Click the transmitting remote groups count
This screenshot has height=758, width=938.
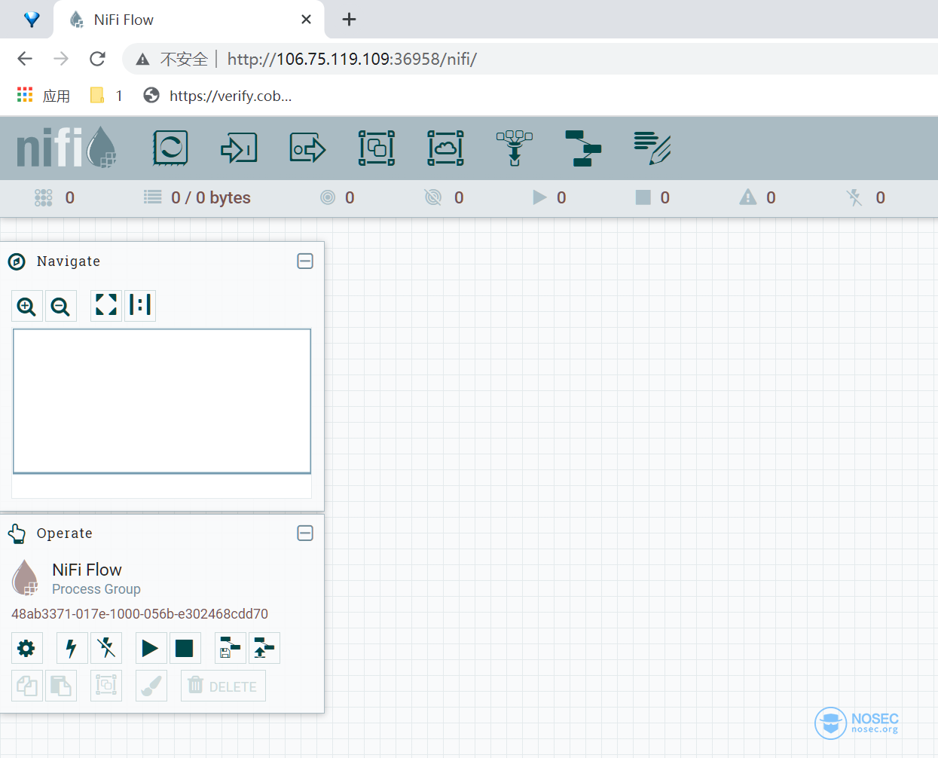coord(338,197)
